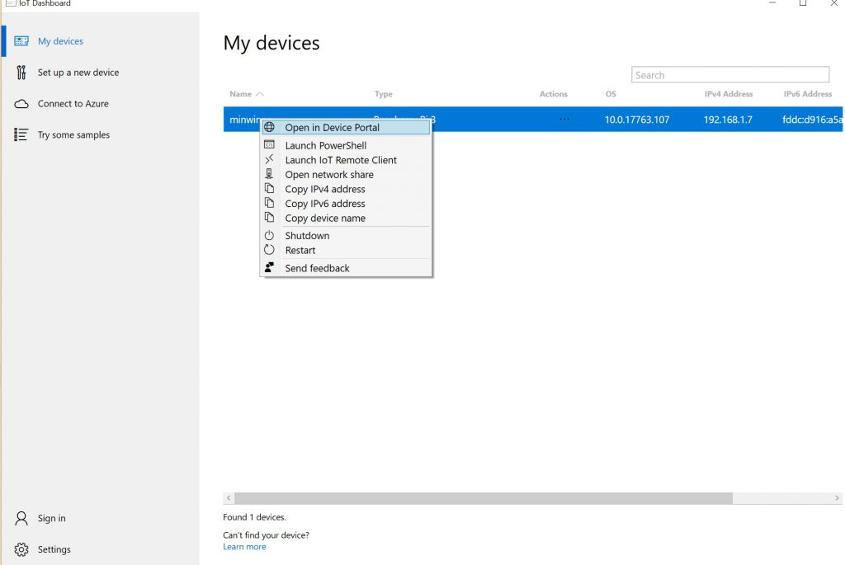Select Copy IPv6 address menu entry
This screenshot has width=845, height=565.
point(325,204)
